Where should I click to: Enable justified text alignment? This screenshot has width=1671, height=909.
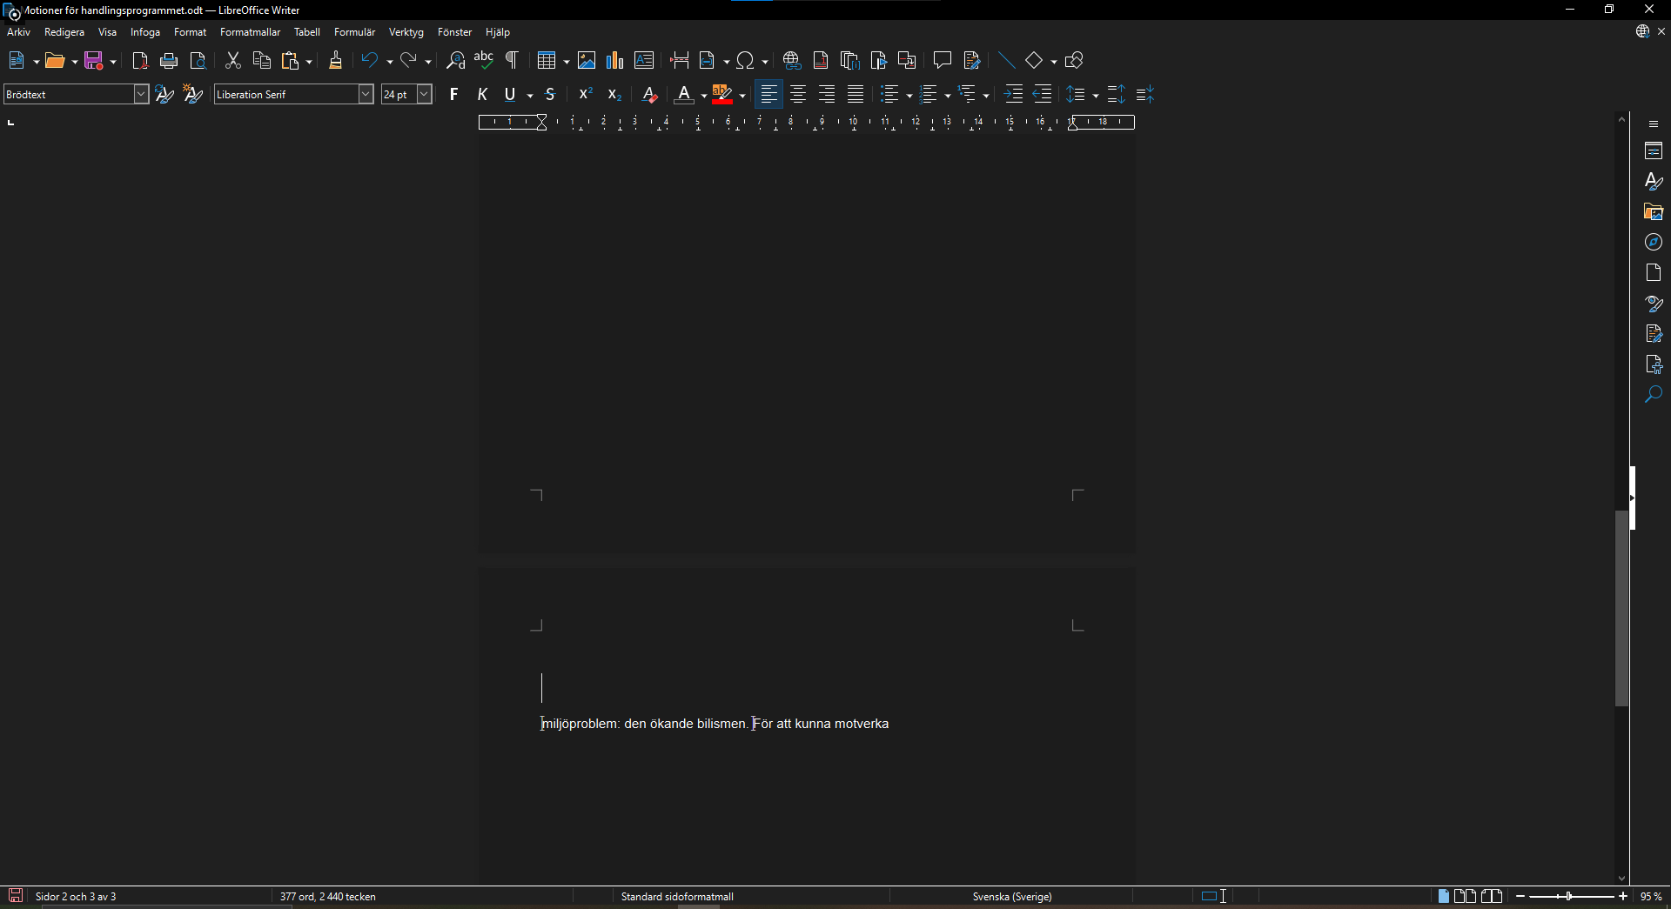(856, 95)
